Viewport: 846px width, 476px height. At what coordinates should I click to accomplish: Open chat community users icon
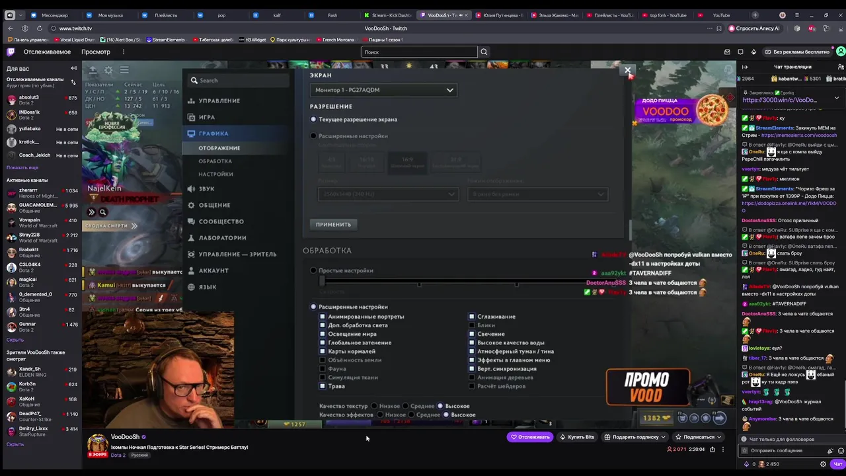[x=840, y=67]
